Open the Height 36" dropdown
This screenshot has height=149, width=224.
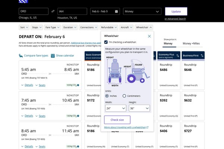click(x=139, y=108)
